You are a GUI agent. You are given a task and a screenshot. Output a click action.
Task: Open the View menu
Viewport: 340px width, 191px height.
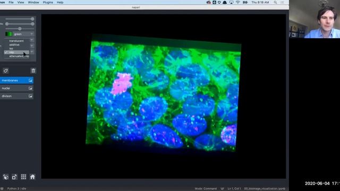[x=21, y=2]
